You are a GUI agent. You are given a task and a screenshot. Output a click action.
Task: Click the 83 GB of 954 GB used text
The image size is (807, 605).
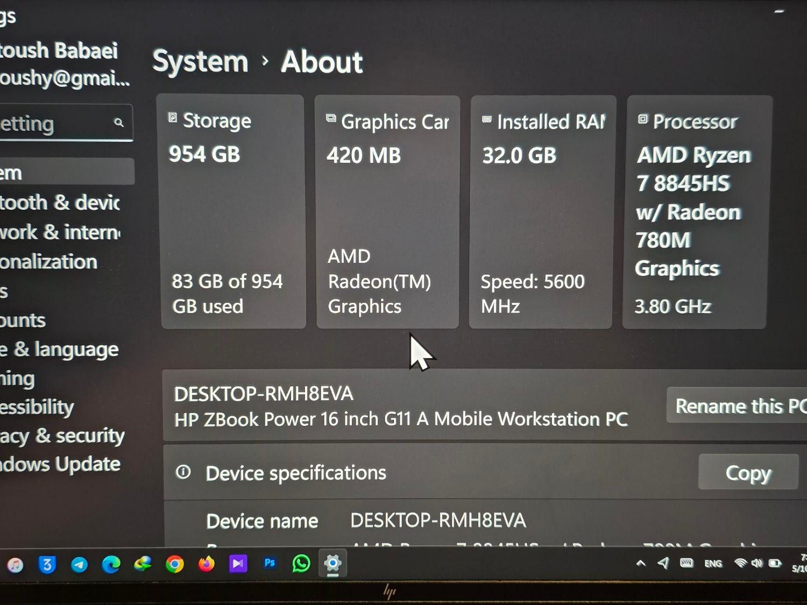[x=227, y=294]
